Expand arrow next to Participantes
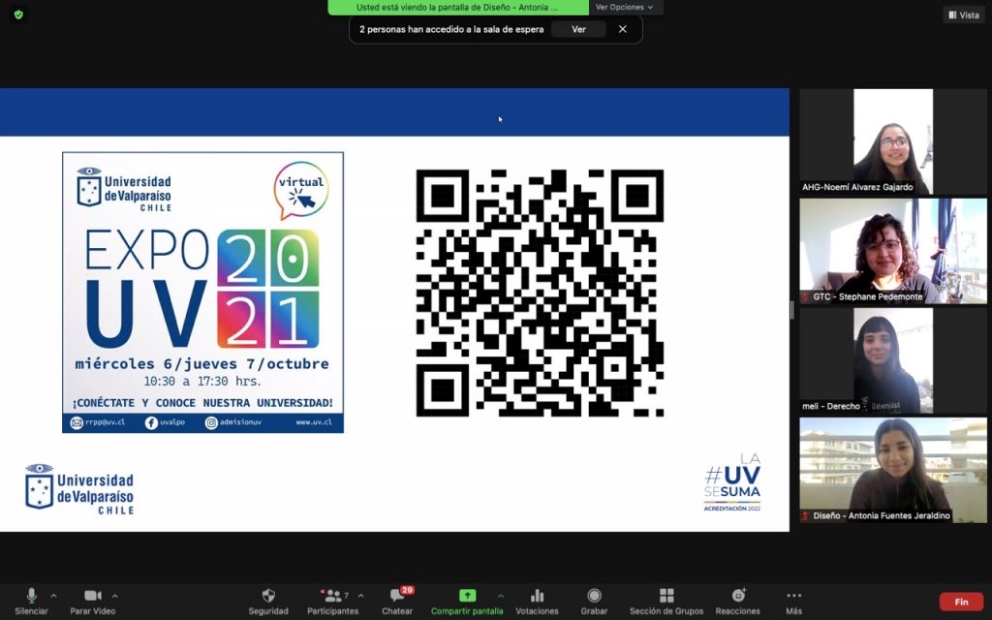 (360, 596)
